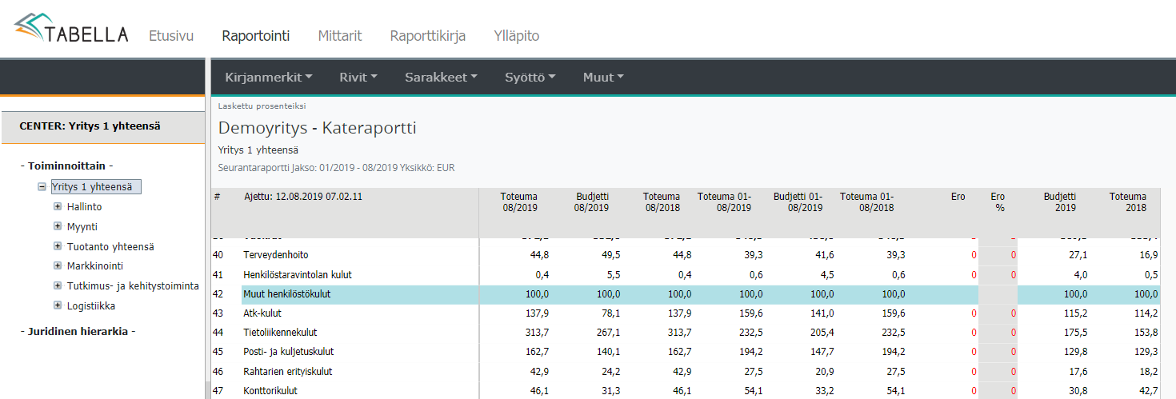The width and height of the screenshot is (1176, 399).
Task: Navigate to the Ylläpito tab
Action: coord(517,36)
